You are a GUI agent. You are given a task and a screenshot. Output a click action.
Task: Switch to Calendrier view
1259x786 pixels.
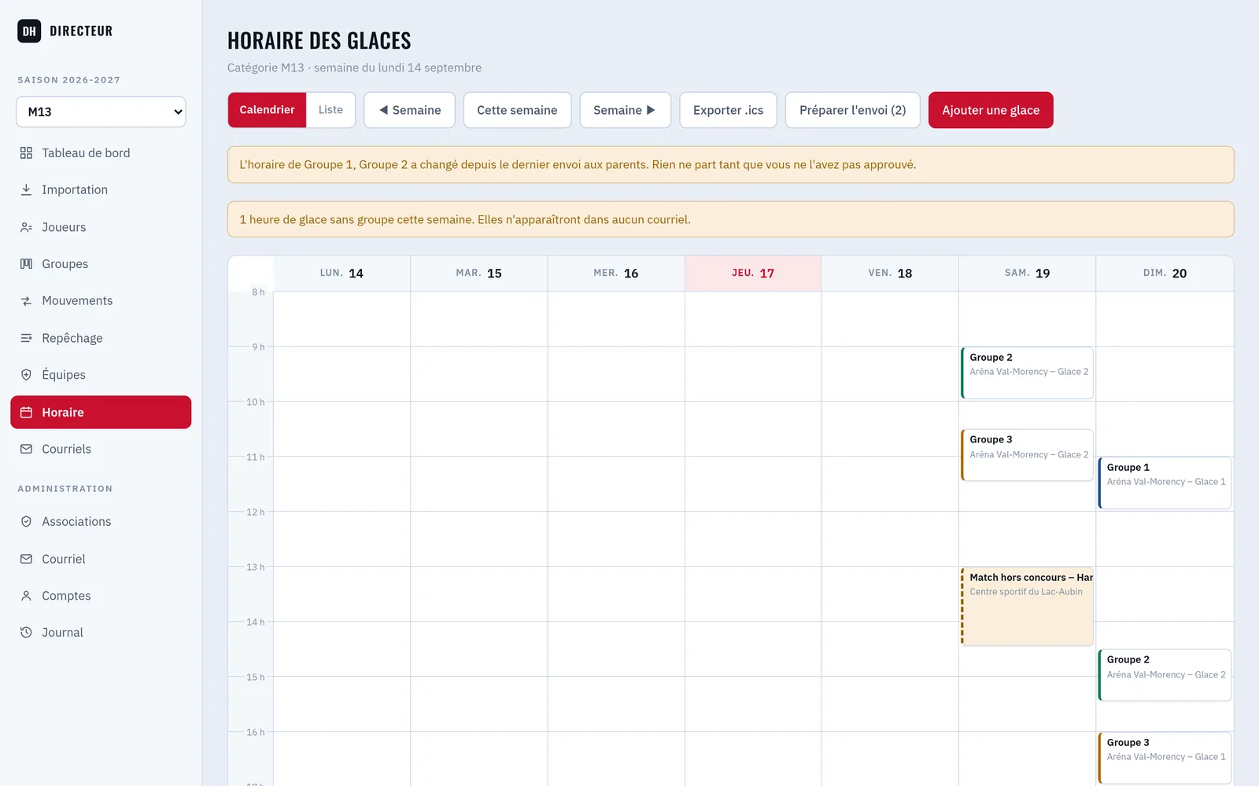click(267, 110)
